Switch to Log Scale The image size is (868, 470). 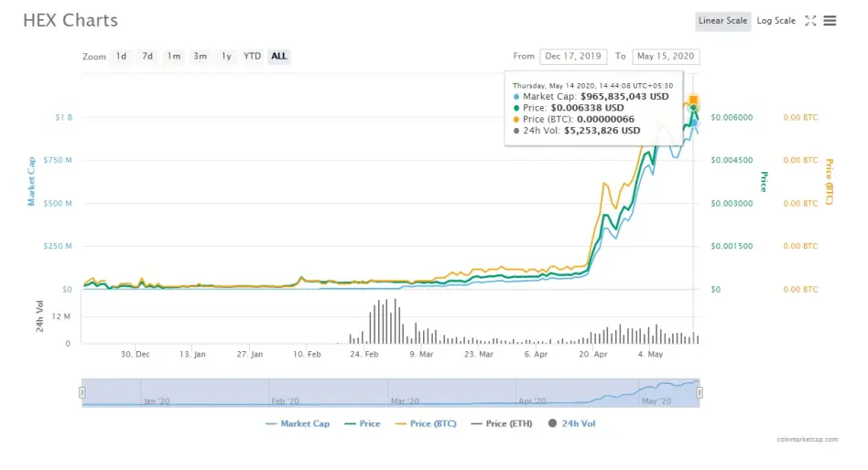776,21
